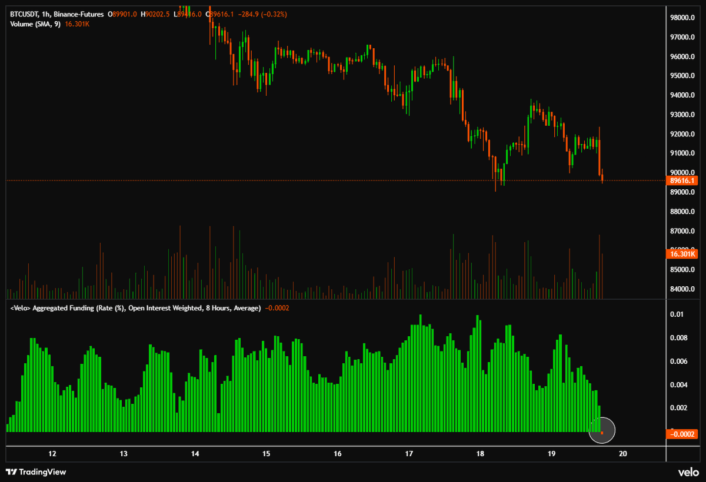Click the high value H90202.5 in header
Image resolution: width=706 pixels, height=482 pixels.
click(155, 14)
